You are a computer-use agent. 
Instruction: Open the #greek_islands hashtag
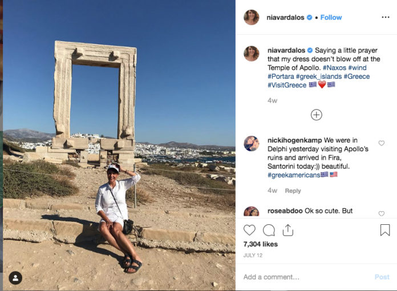(x=319, y=76)
